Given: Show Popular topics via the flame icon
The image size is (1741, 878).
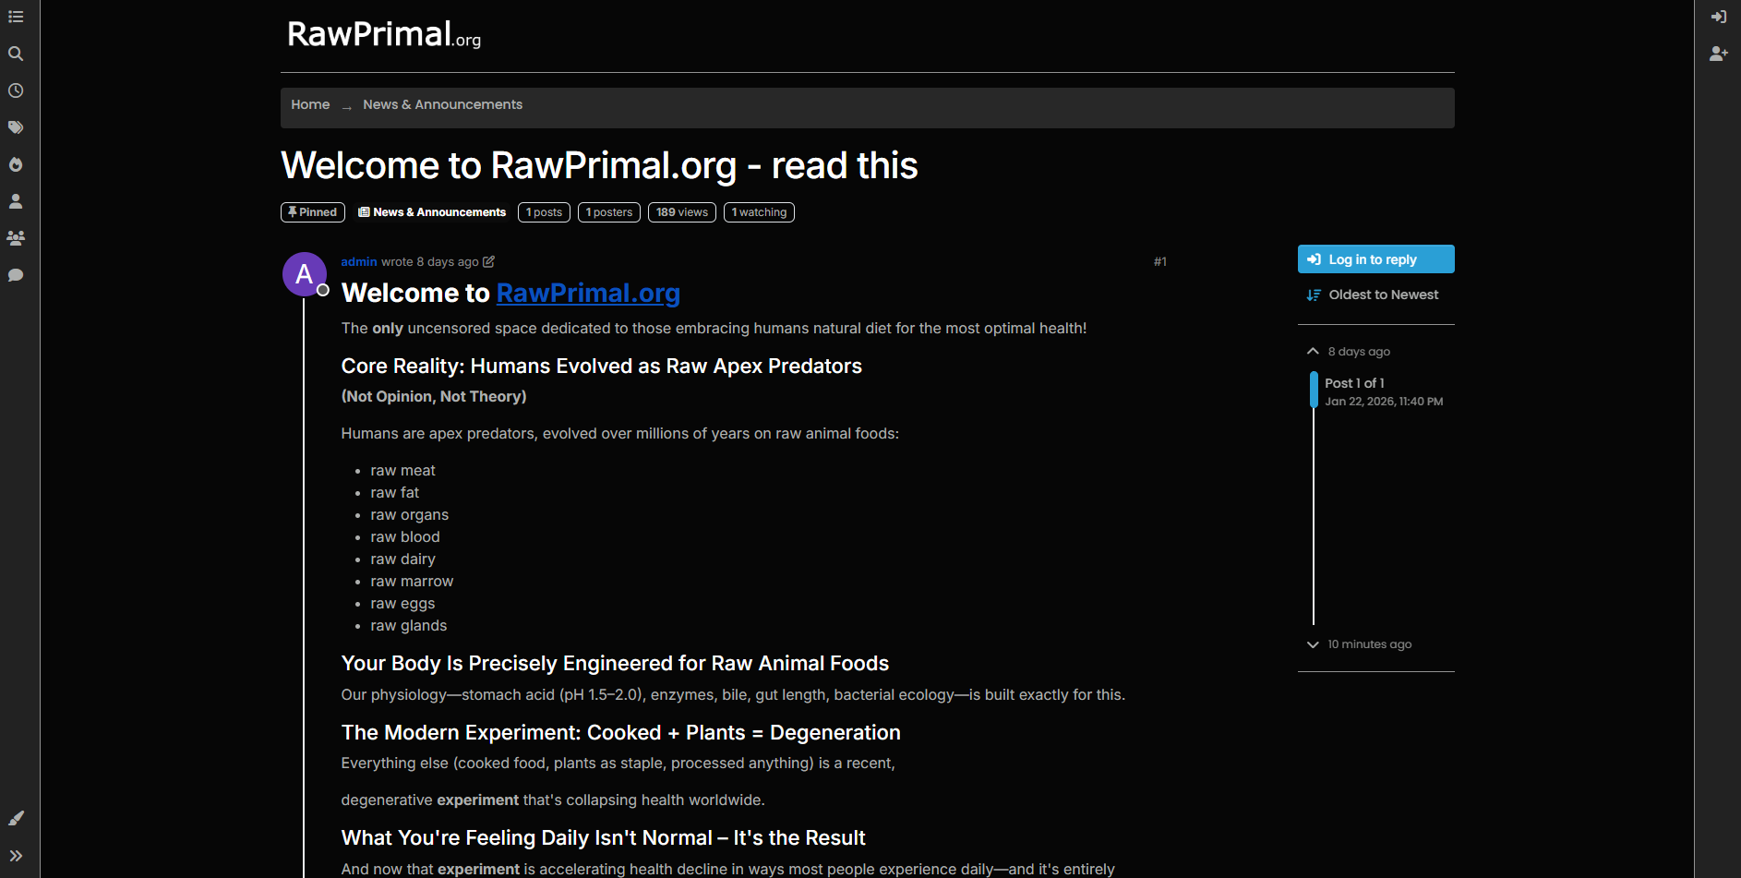Looking at the screenshot, I should pos(16,164).
